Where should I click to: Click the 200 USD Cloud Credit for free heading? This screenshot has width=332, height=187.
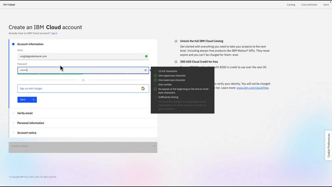199,62
